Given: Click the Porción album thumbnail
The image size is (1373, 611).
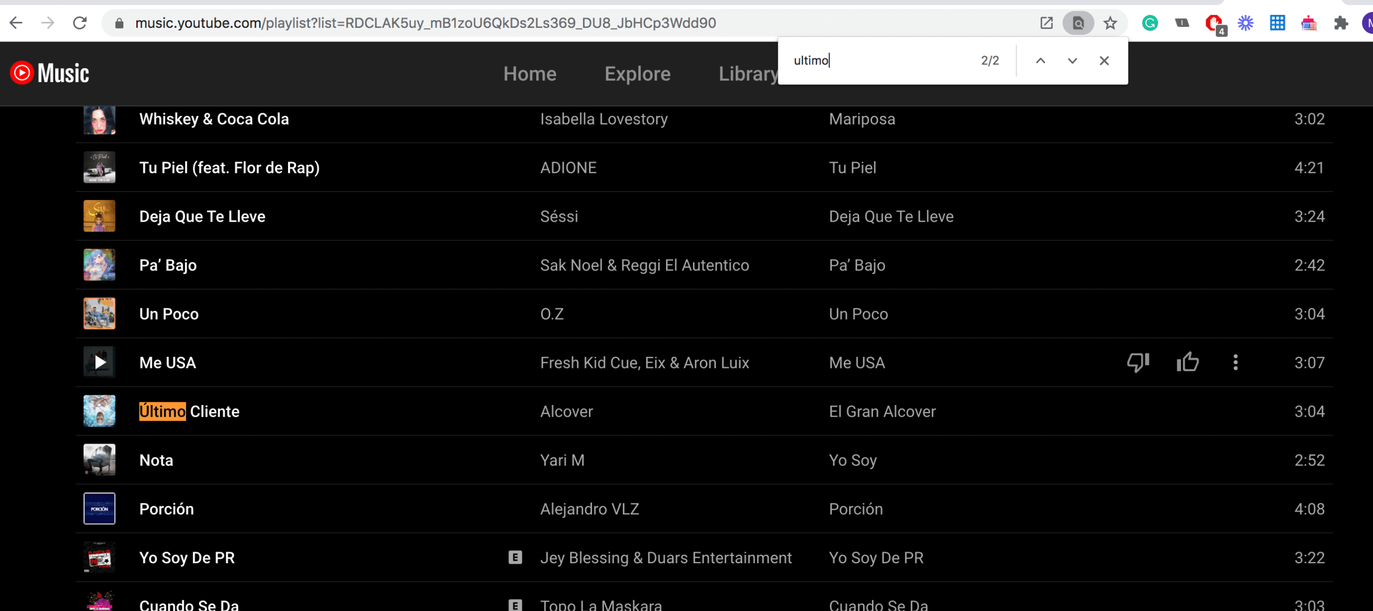Looking at the screenshot, I should (x=100, y=509).
